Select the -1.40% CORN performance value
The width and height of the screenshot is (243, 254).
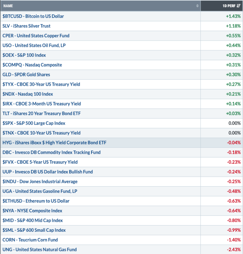(234, 240)
